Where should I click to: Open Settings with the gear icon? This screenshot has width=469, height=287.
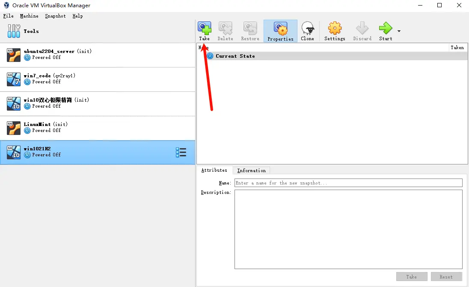pyautogui.click(x=335, y=28)
